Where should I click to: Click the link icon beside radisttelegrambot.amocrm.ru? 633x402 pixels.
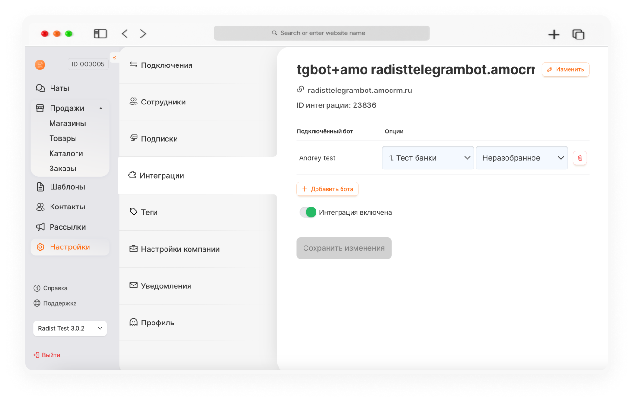tap(300, 90)
